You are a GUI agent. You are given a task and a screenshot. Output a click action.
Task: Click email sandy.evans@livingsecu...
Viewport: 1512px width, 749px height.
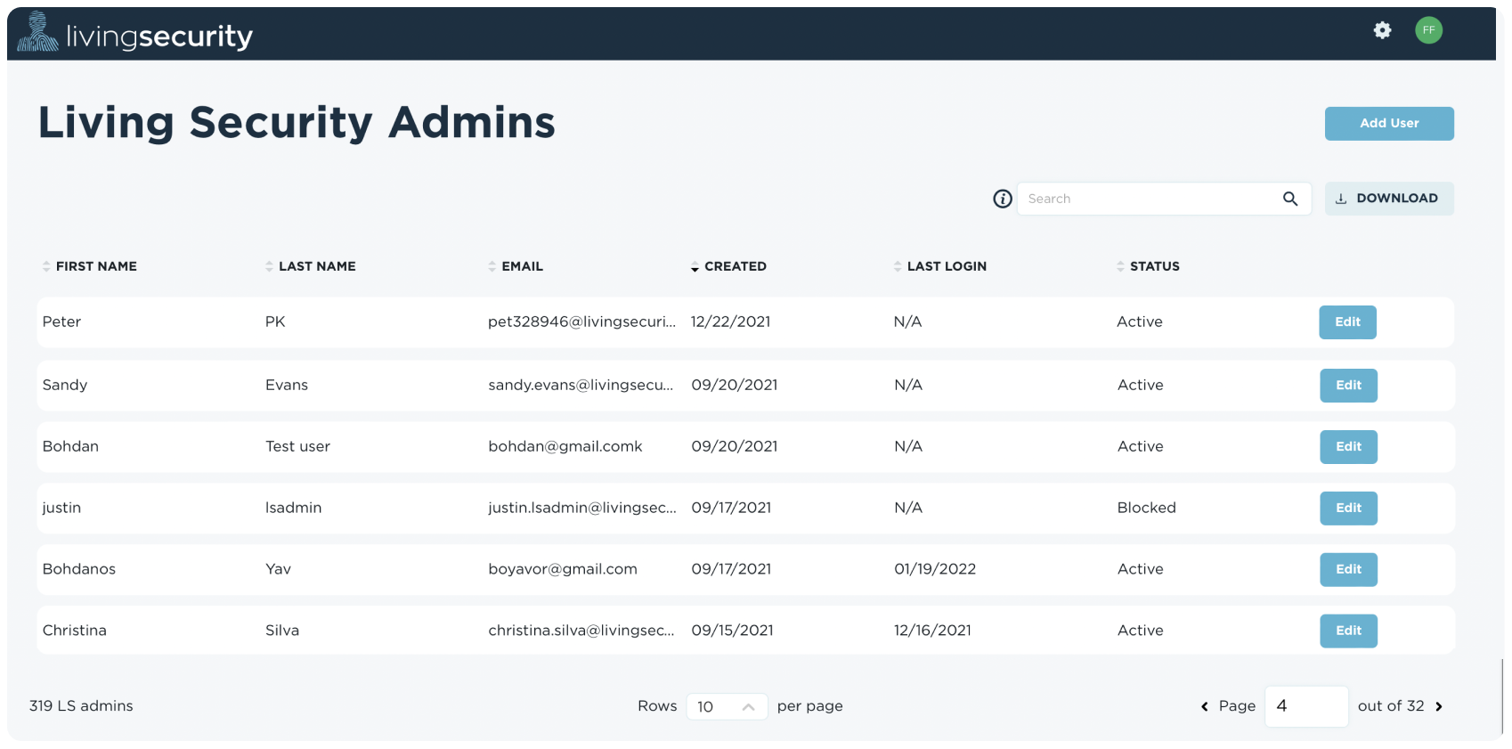coord(581,386)
